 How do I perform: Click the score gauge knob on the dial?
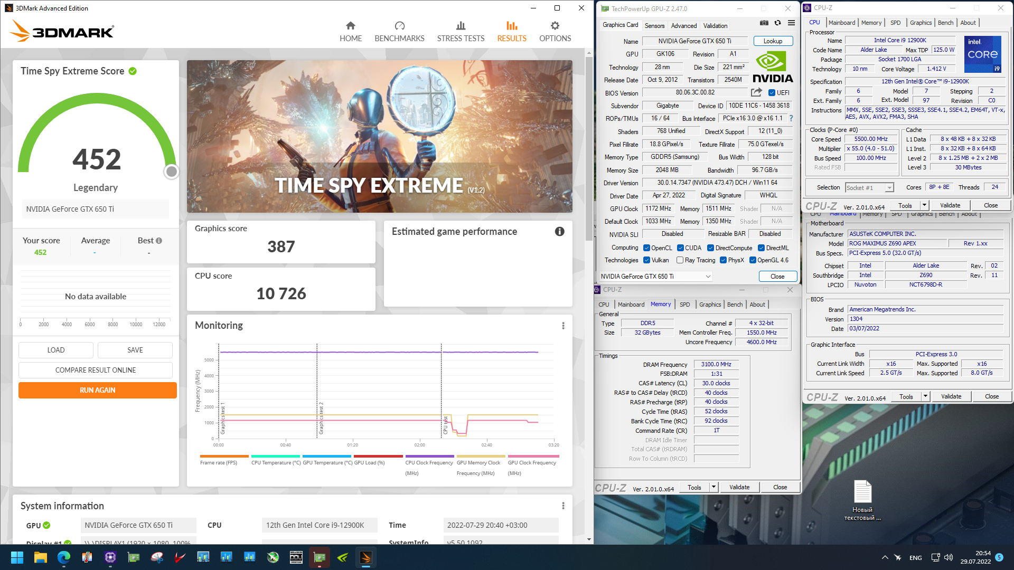[x=172, y=172]
